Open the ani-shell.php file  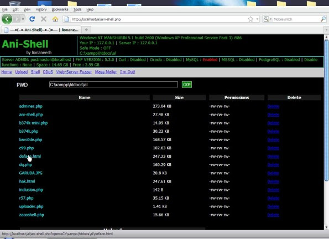31,115
